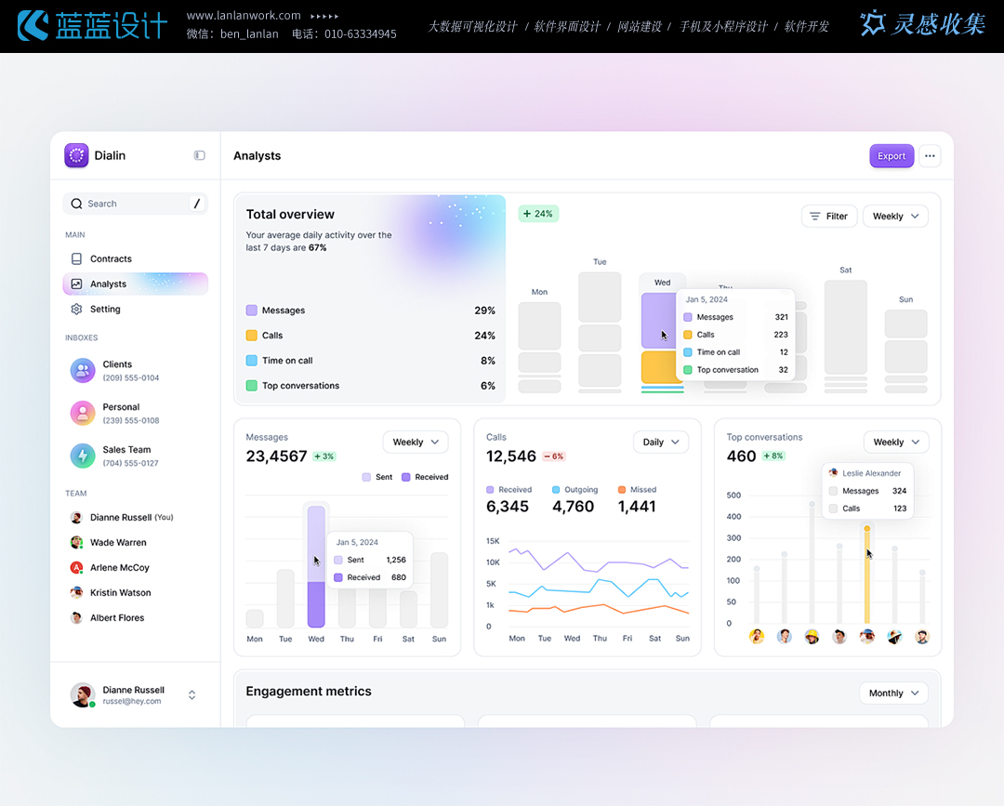The width and height of the screenshot is (1004, 806).
Task: Select Analysts in the sidebar menu
Action: coord(135,284)
